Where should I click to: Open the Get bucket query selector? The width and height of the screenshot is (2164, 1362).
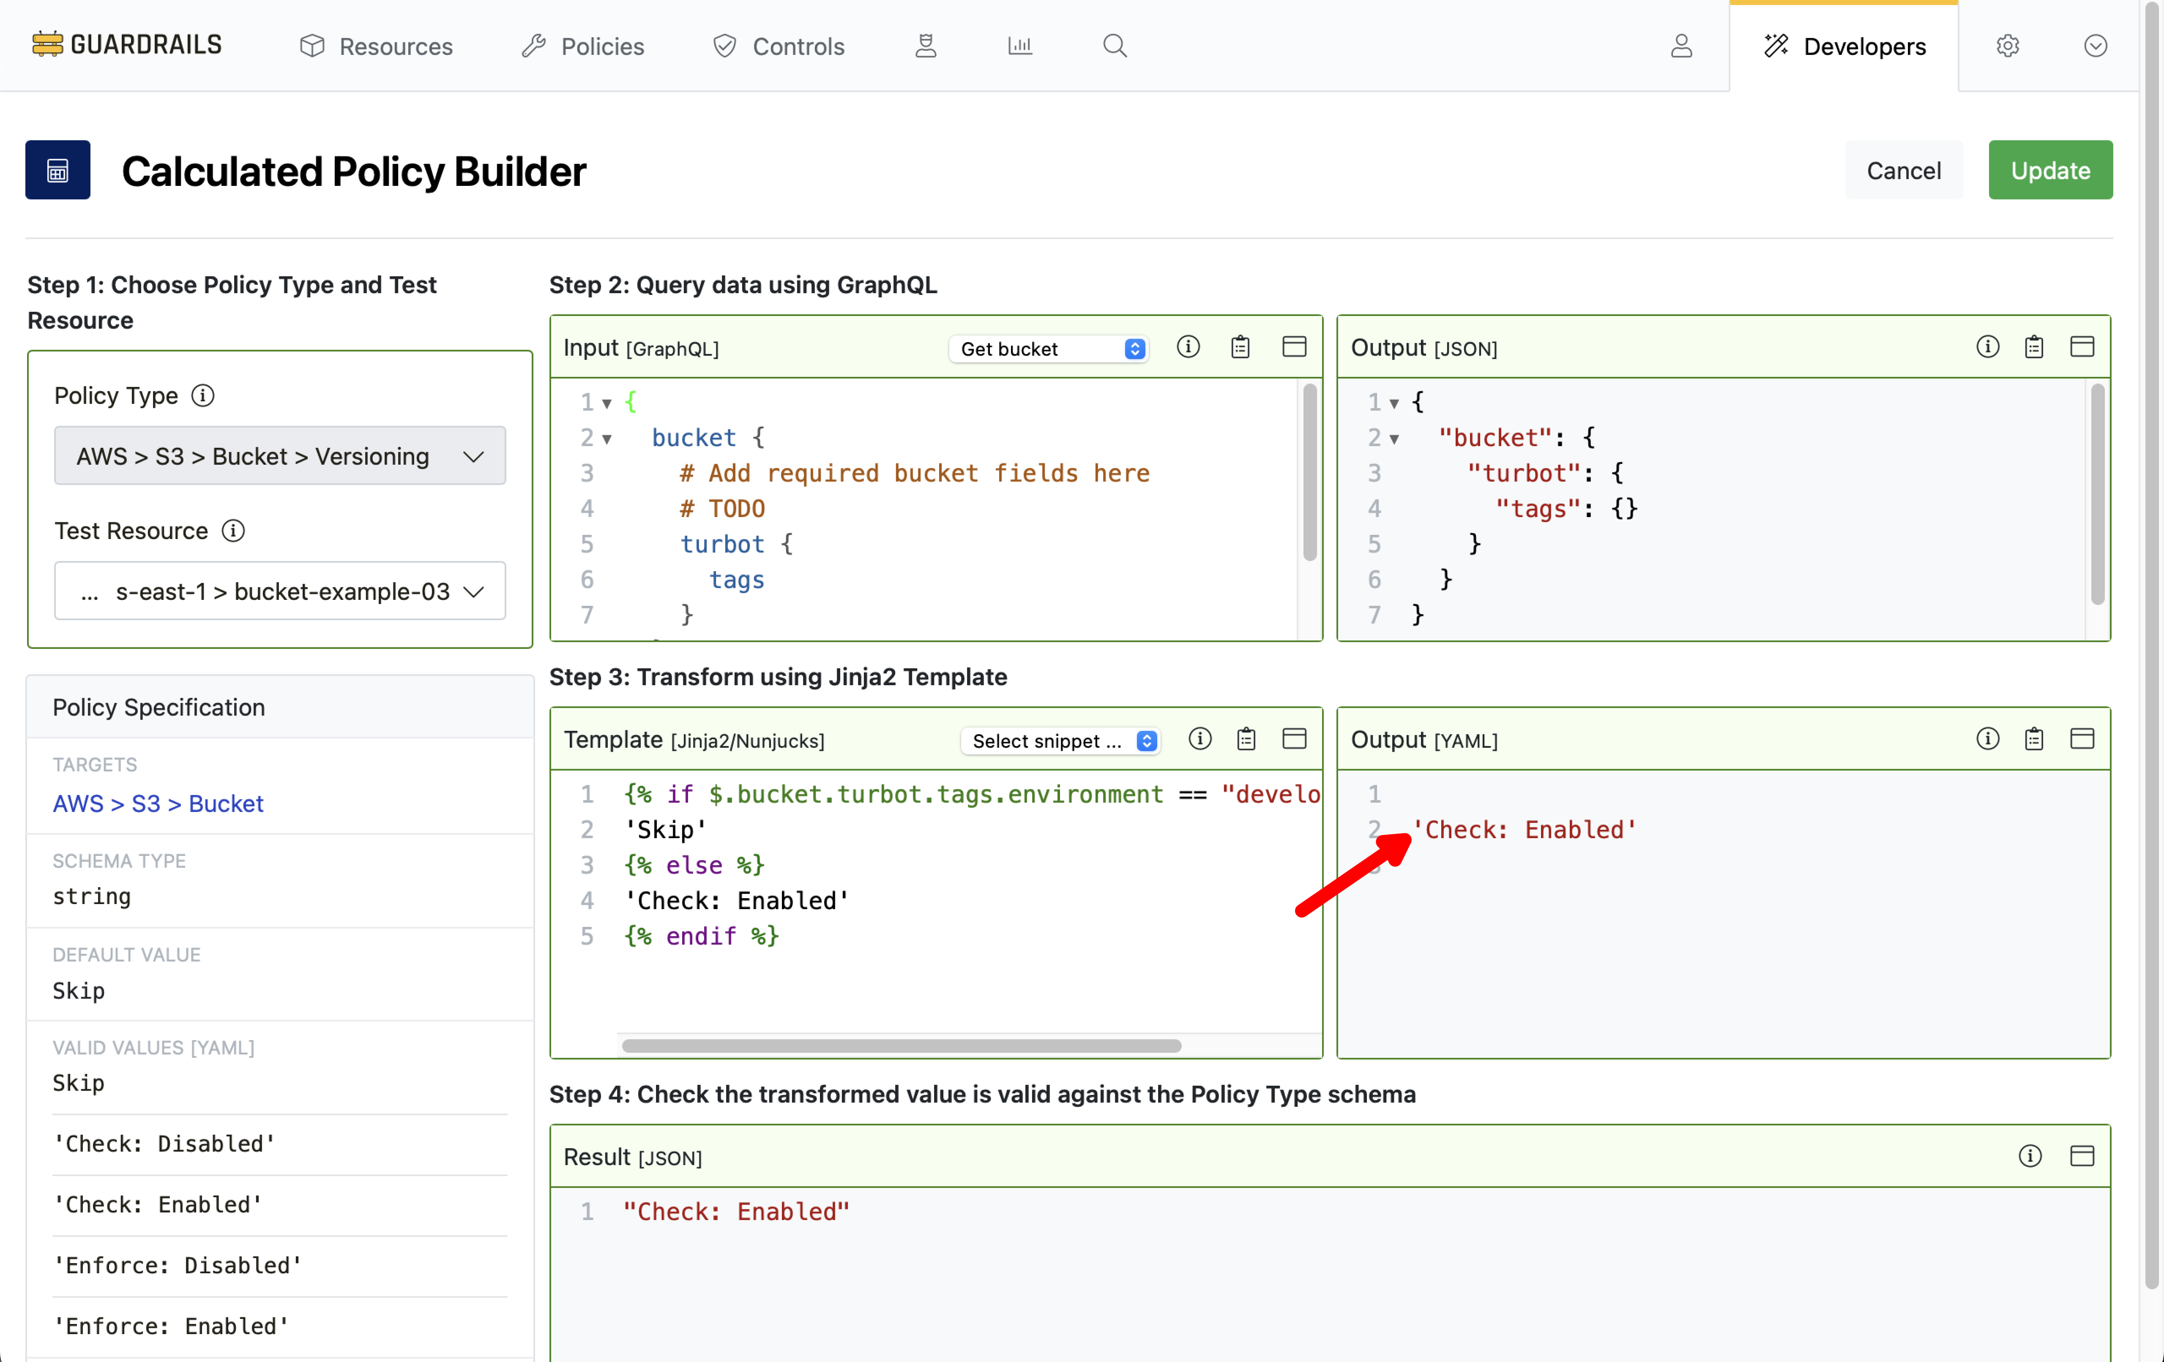(x=1049, y=349)
